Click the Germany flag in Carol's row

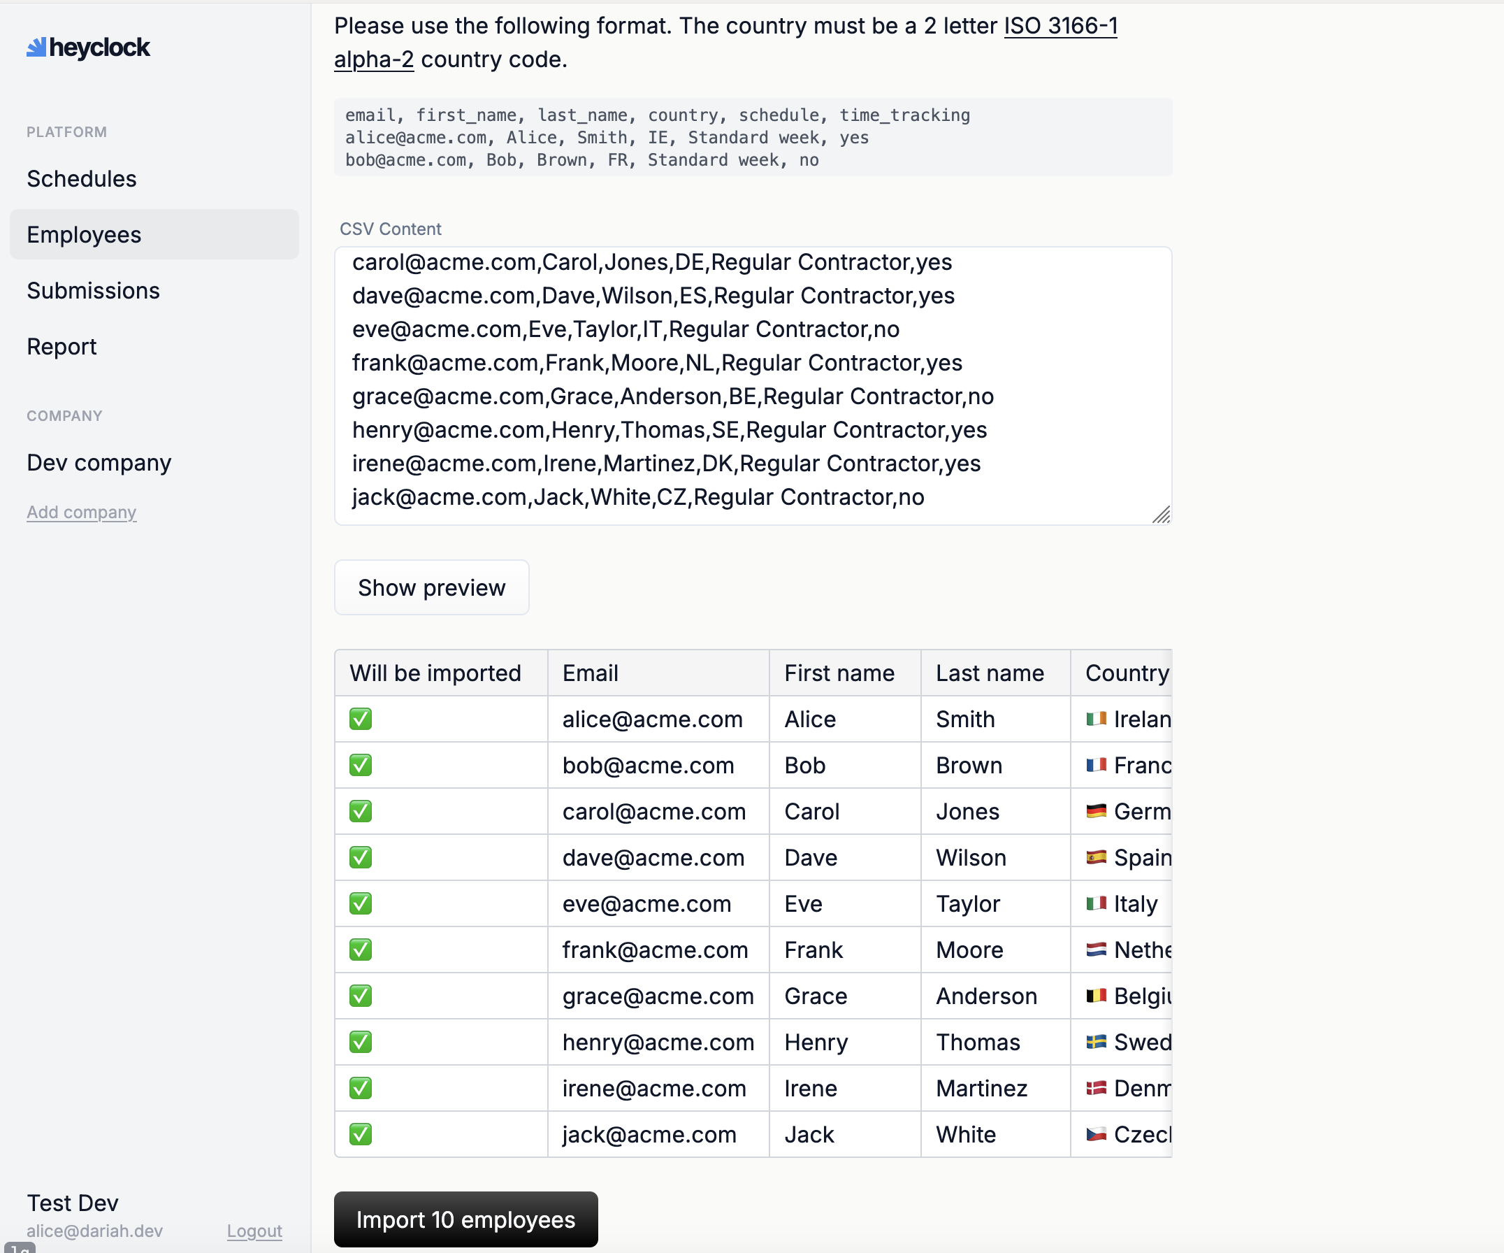tap(1096, 811)
